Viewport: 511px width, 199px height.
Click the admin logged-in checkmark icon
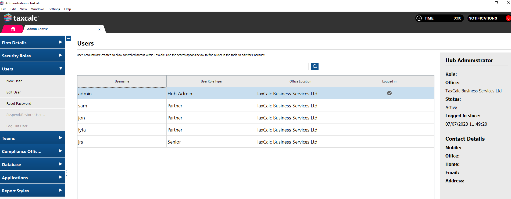(x=389, y=93)
